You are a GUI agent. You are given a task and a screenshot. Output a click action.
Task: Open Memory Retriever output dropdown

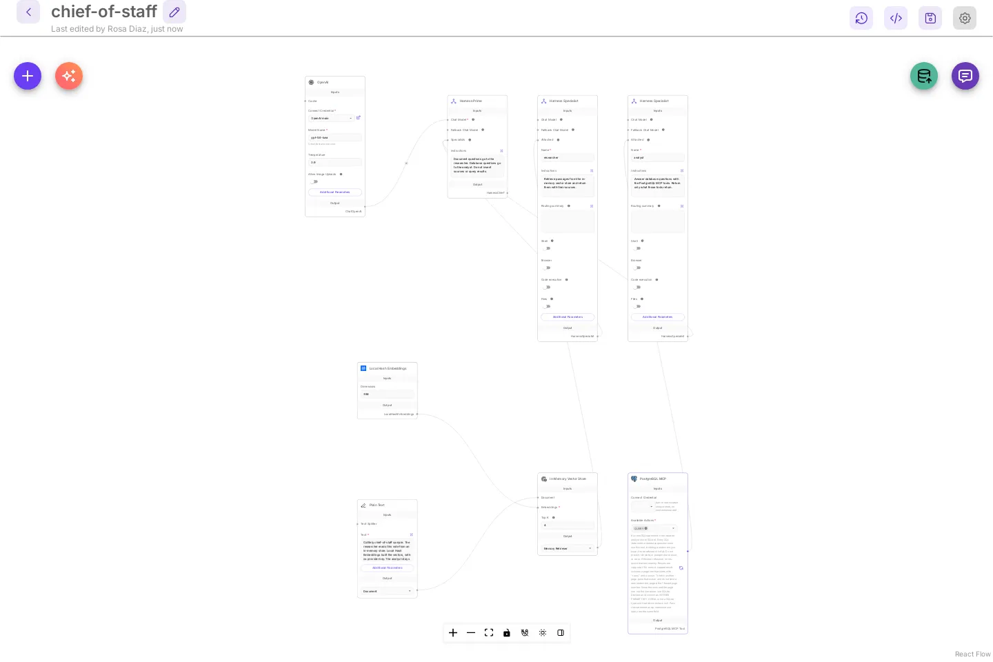click(568, 548)
